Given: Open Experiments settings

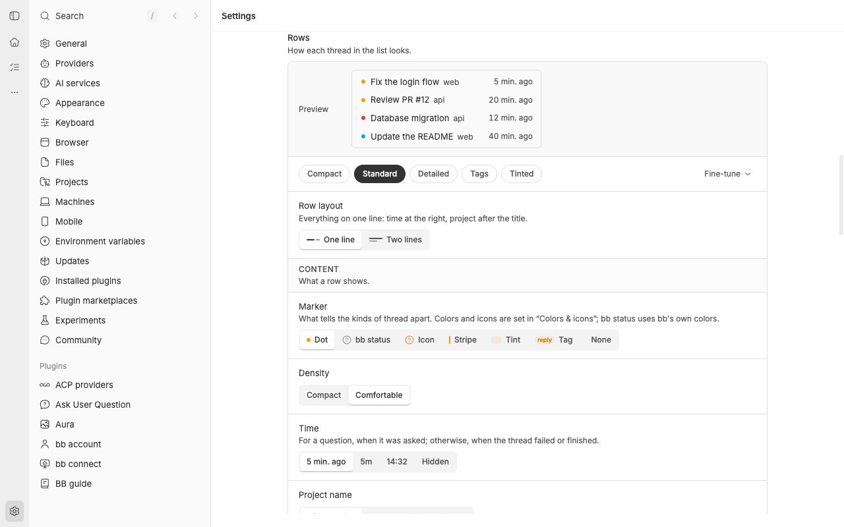Looking at the screenshot, I should 119,320.
